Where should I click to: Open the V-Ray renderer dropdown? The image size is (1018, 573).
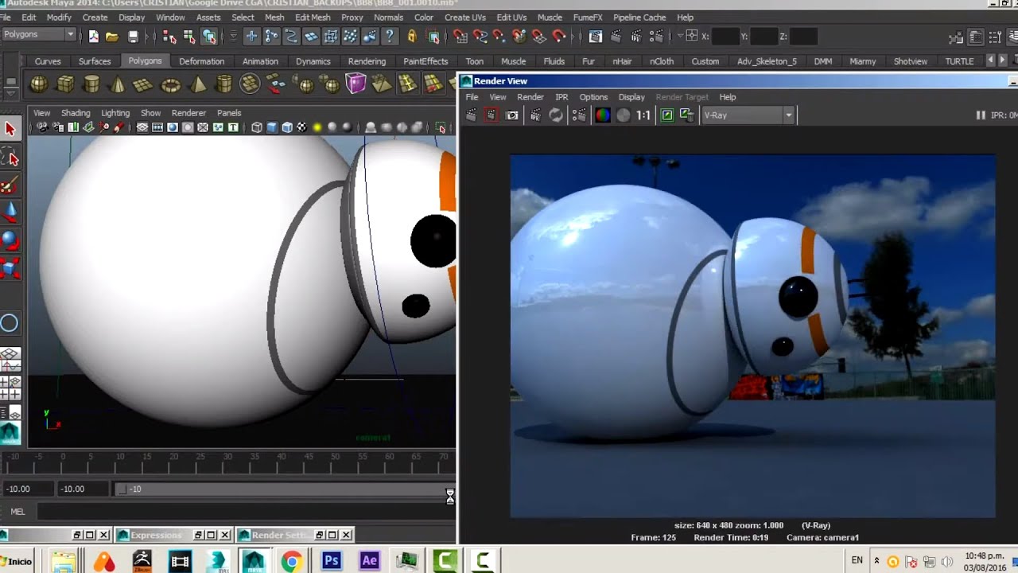coord(748,115)
